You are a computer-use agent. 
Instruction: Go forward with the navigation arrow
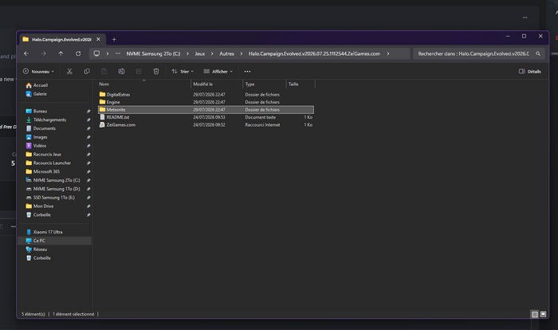(x=43, y=53)
